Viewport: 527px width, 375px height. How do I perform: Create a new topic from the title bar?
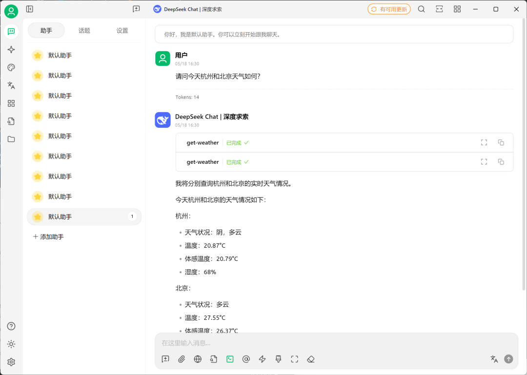[x=136, y=9]
